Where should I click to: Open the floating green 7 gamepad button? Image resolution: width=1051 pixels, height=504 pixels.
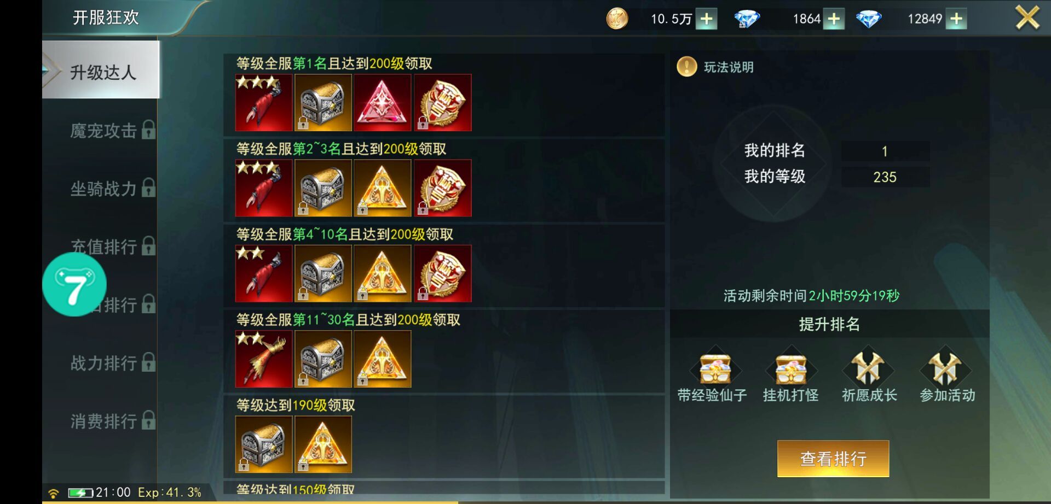(x=74, y=284)
